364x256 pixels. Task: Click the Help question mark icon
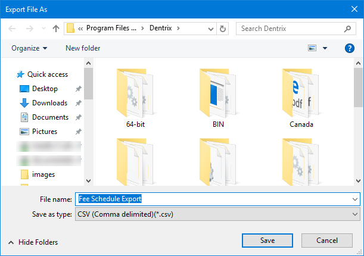(x=350, y=48)
